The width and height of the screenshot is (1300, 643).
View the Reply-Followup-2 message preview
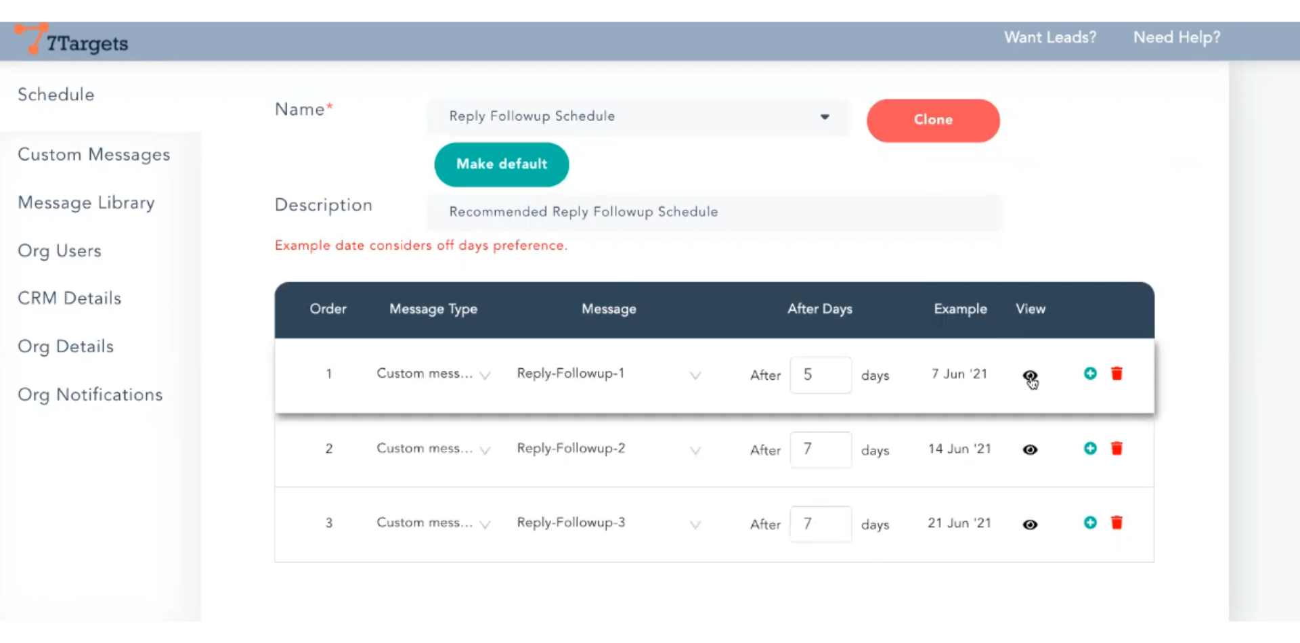coord(1030,450)
